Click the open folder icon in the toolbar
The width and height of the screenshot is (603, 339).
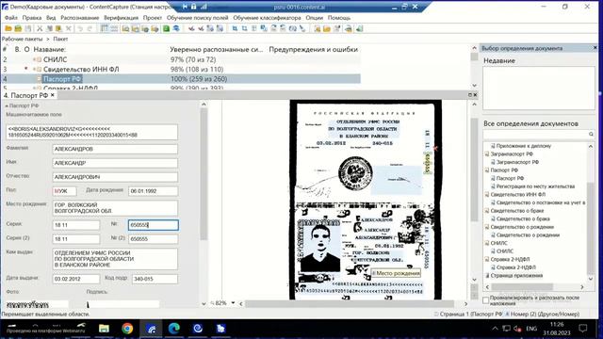pos(8,28)
